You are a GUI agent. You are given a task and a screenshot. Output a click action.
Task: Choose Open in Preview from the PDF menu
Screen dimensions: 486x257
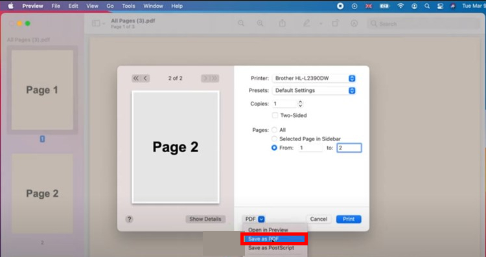tap(268, 230)
